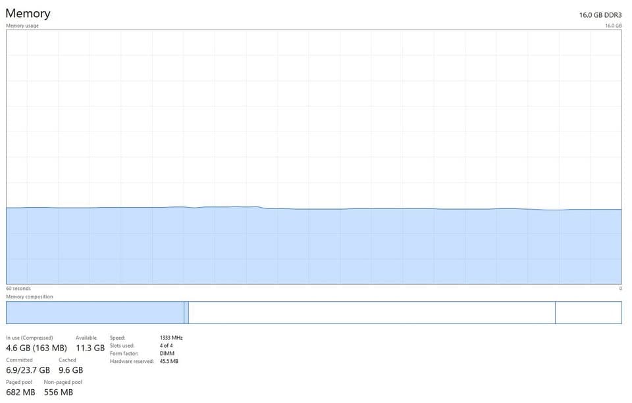This screenshot has width=632, height=403.
Task: Click the Memory usage graph label
Action: pos(22,26)
